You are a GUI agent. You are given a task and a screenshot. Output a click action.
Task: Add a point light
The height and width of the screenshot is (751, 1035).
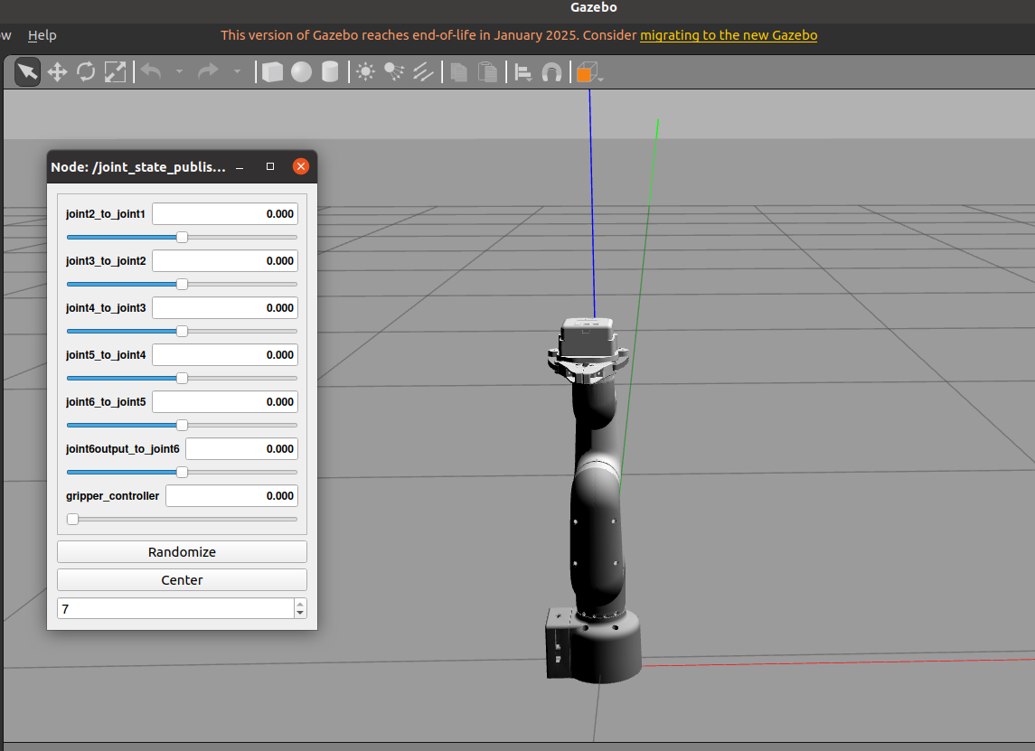click(x=365, y=72)
